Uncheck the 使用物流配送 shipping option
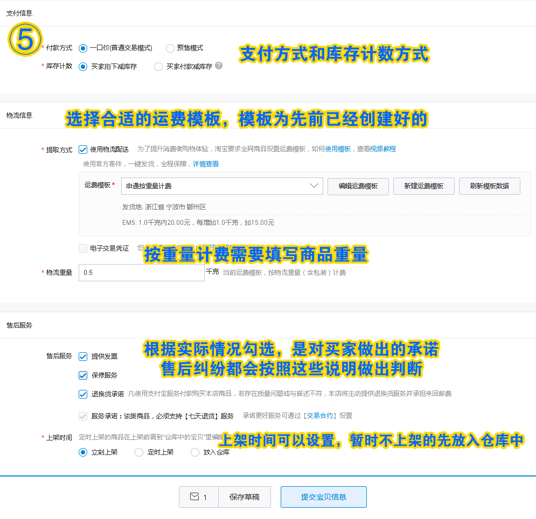The image size is (536, 519). point(82,149)
